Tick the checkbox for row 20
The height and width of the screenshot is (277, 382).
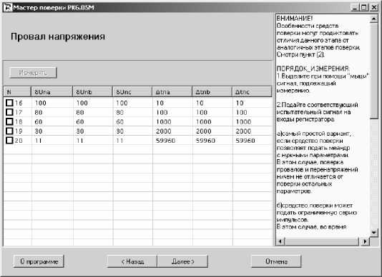pyautogui.click(x=9, y=141)
